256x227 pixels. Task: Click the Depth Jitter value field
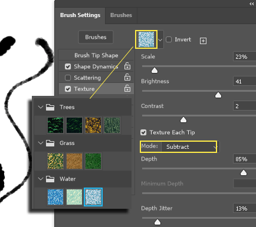pyautogui.click(x=244, y=208)
